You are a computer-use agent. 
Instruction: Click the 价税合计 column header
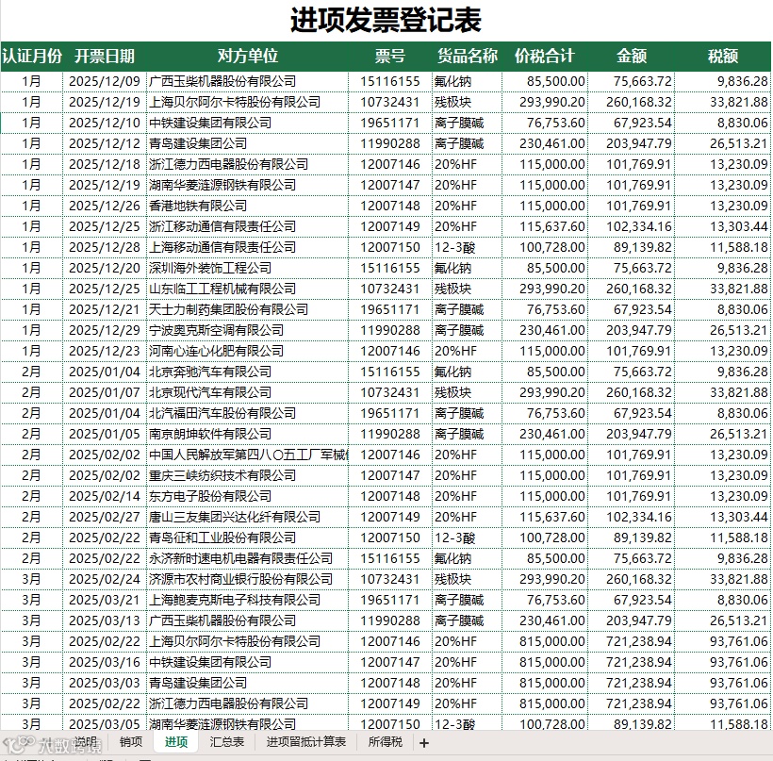545,57
